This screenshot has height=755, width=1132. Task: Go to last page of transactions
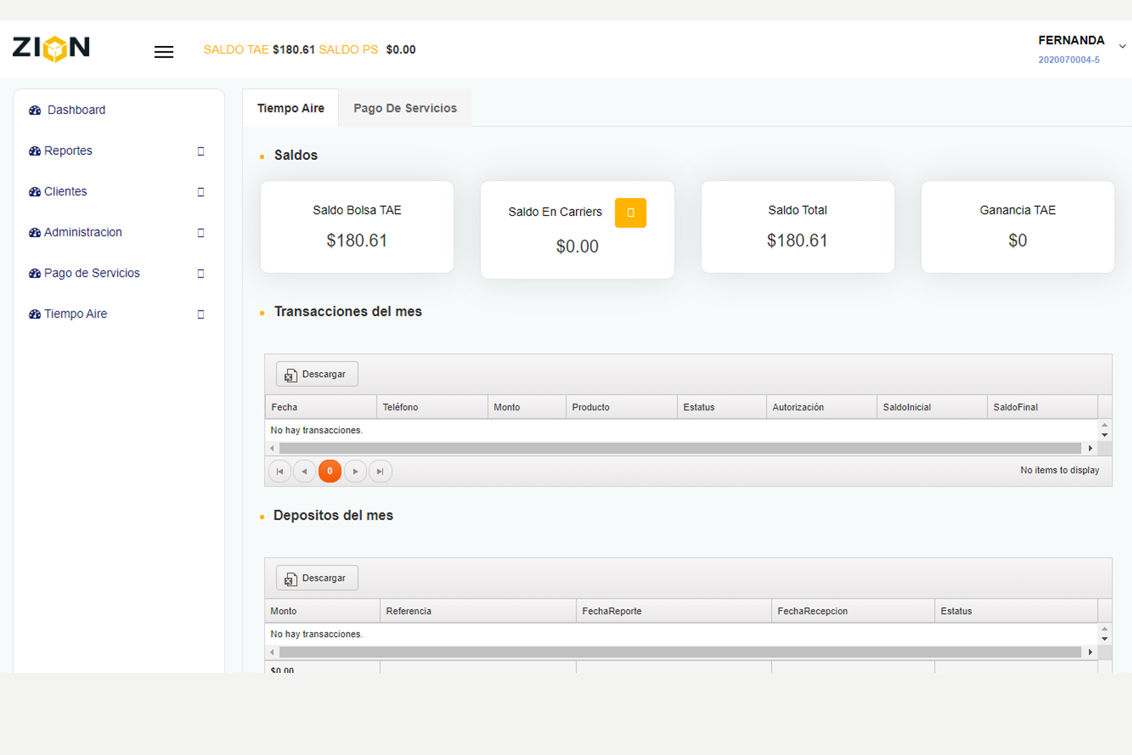tap(380, 471)
